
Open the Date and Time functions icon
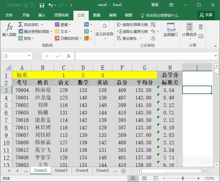(57, 38)
